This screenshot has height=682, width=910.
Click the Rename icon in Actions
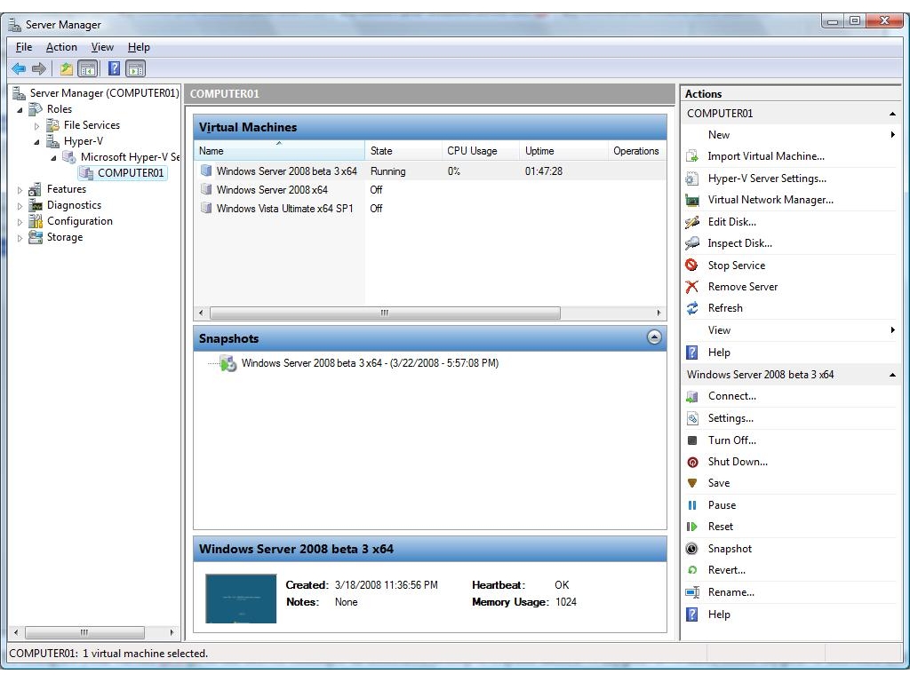(691, 592)
